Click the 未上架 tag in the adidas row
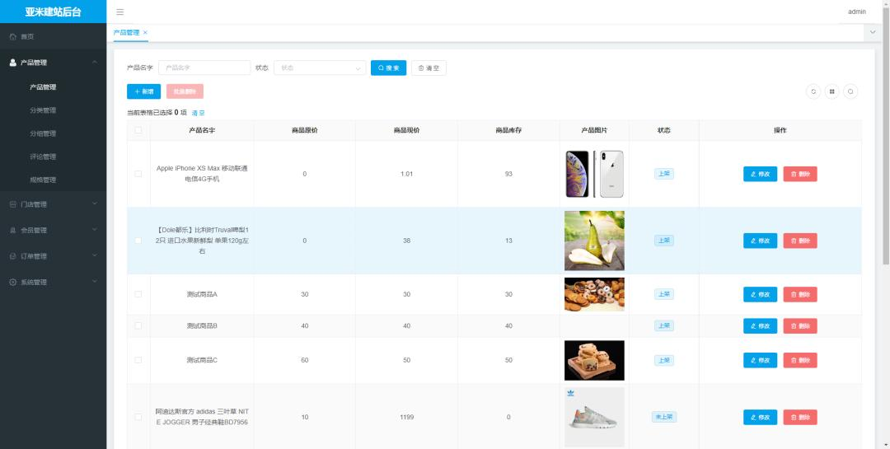 coord(663,417)
